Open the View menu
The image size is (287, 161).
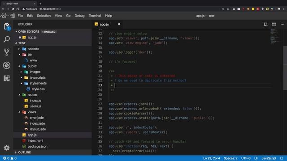pos(58,16)
